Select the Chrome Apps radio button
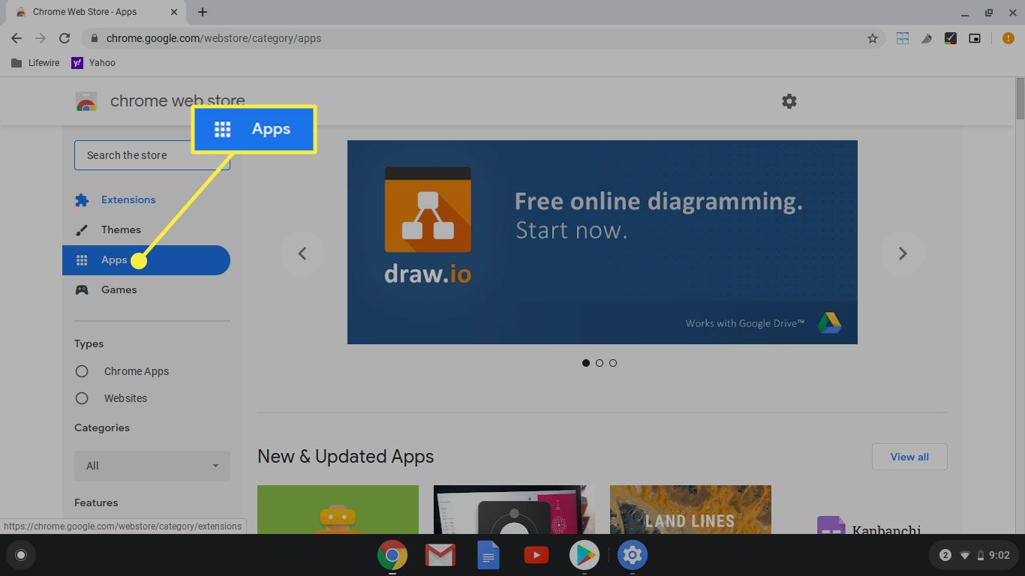The image size is (1025, 576). pyautogui.click(x=82, y=370)
